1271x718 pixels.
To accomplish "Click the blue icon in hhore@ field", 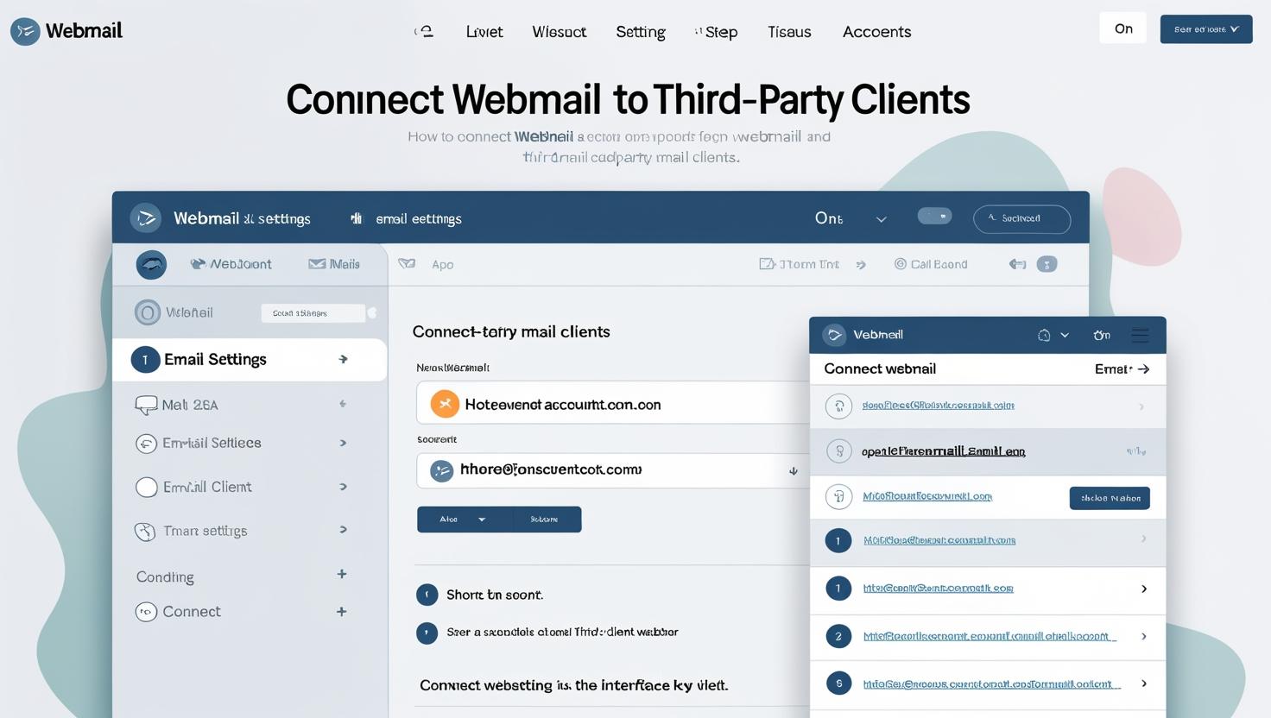I will click(442, 471).
